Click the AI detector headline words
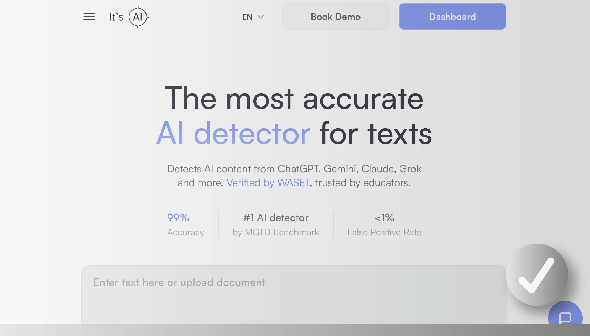The image size is (590, 336). (x=233, y=134)
